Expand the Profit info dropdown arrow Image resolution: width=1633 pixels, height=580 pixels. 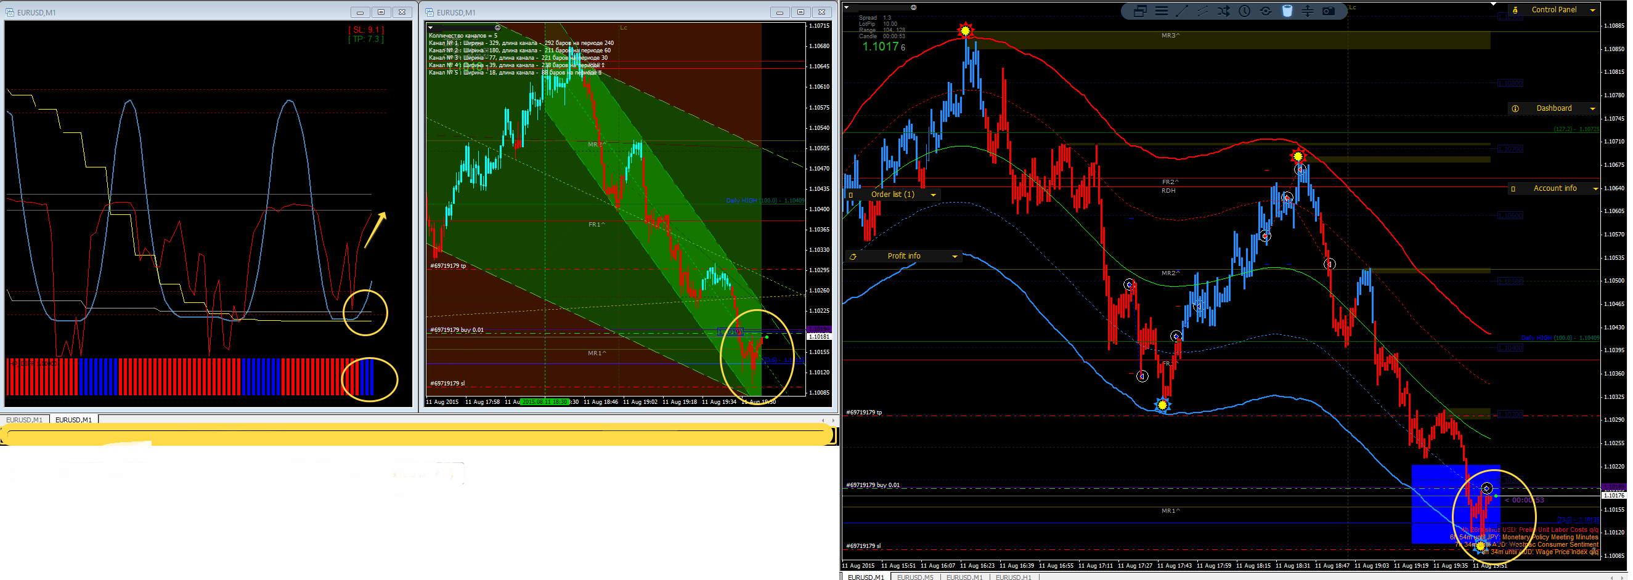(955, 256)
